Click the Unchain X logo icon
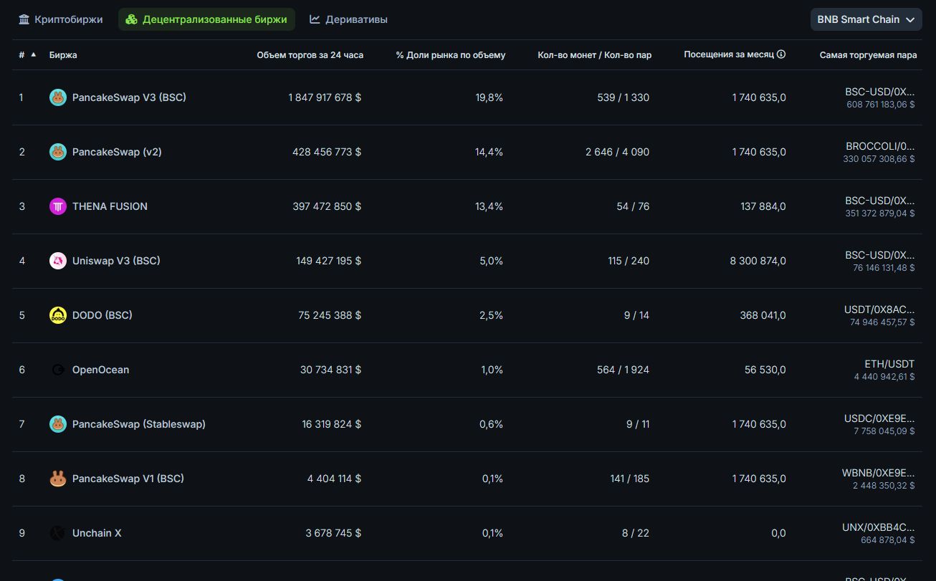The image size is (936, 581). 58,533
